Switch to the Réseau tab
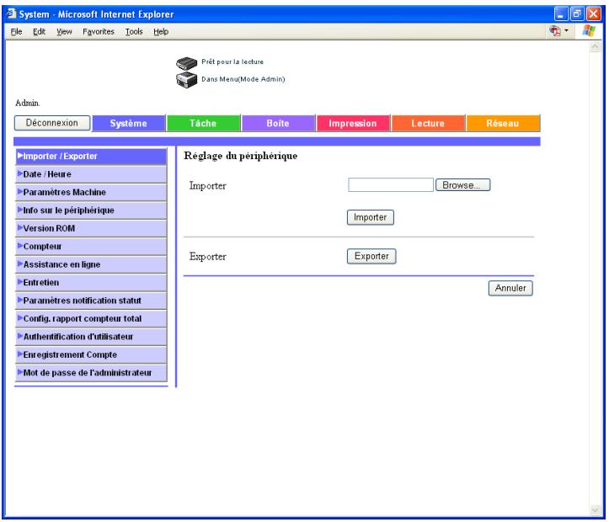The height and width of the screenshot is (522, 609). [x=503, y=123]
